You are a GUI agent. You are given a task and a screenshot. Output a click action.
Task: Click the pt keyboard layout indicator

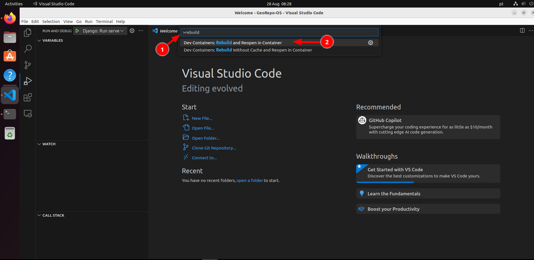pos(501,4)
